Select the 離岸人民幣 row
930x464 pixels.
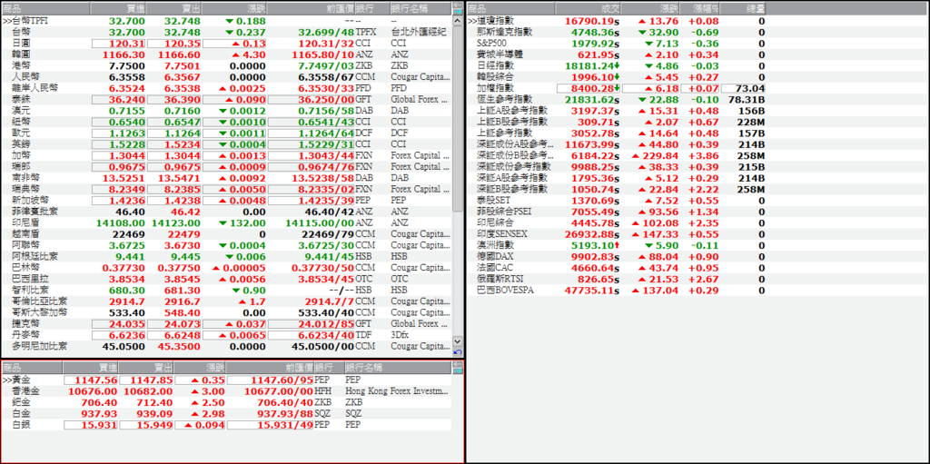[226, 88]
